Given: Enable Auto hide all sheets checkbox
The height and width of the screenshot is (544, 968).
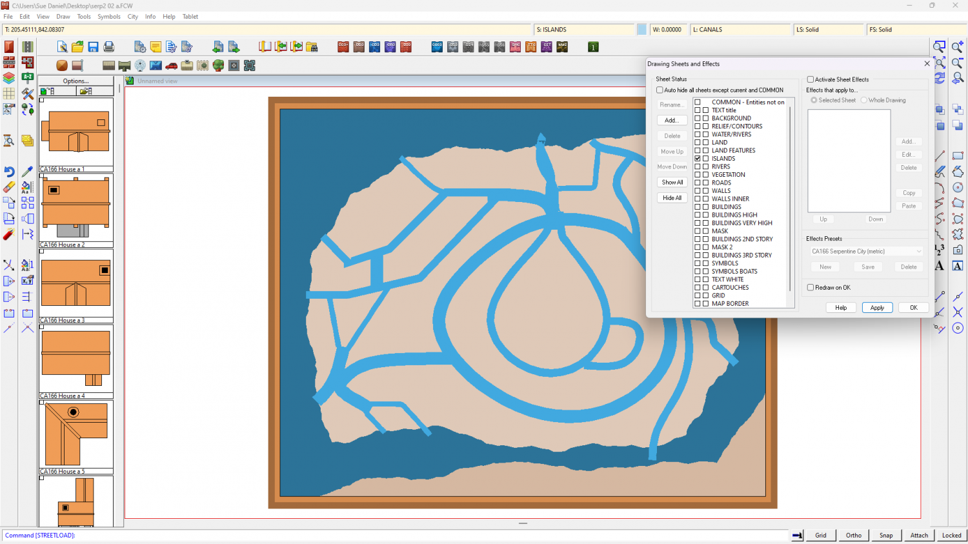Looking at the screenshot, I should pos(660,90).
